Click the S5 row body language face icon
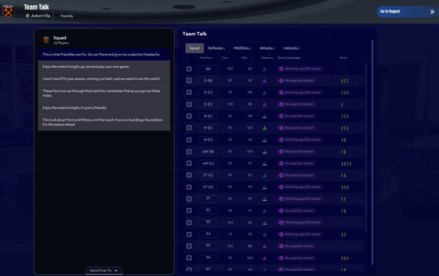 (282, 246)
